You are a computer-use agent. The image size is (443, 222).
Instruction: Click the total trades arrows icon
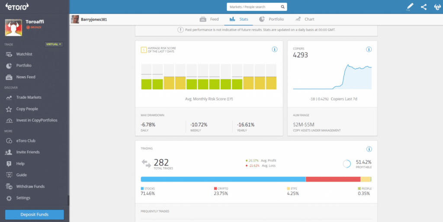click(146, 164)
